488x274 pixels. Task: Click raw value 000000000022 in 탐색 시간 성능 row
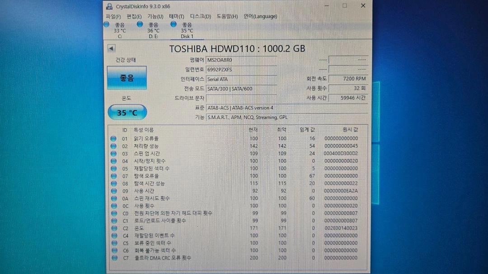tap(341, 183)
